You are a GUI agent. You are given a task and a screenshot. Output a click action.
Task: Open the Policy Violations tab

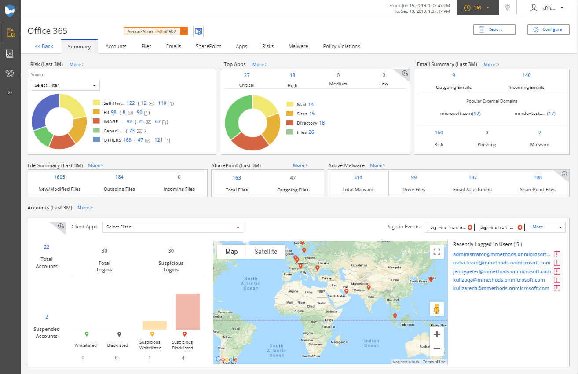point(341,46)
